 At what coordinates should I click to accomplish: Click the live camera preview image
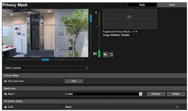click(x=45, y=33)
